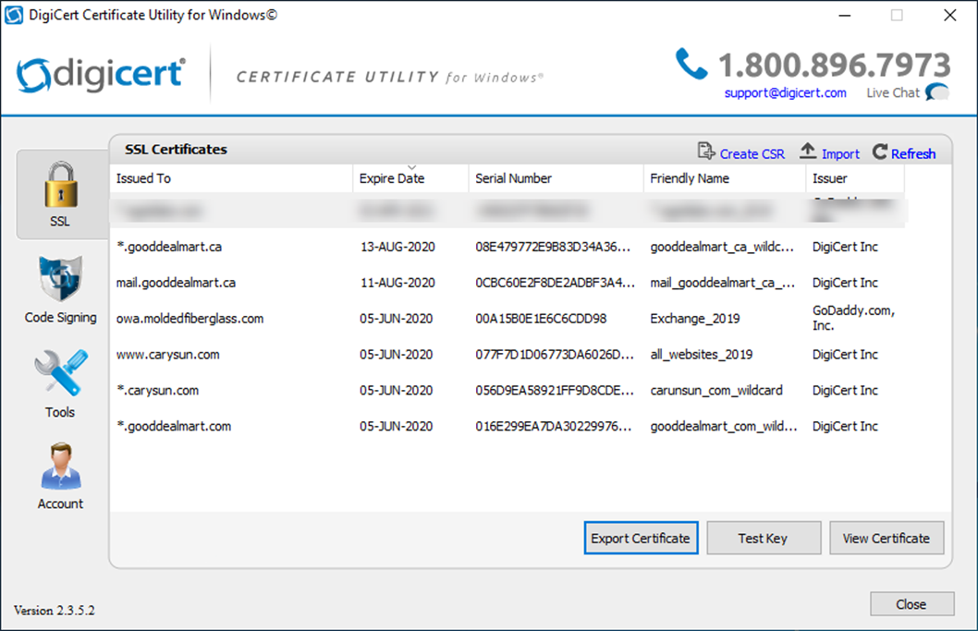This screenshot has width=978, height=631.
Task: Sort by Issued To column header
Action: (x=231, y=178)
